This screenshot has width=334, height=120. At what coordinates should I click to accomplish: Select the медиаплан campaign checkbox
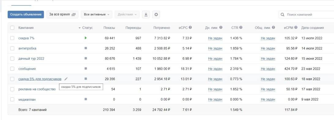click(12, 99)
